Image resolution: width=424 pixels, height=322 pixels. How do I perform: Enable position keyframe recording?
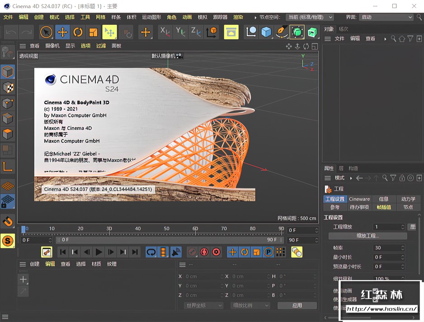(232, 252)
